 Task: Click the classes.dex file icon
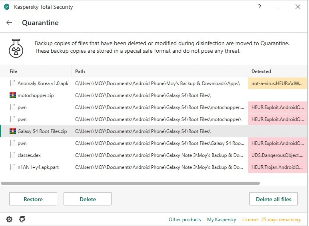tap(12, 155)
